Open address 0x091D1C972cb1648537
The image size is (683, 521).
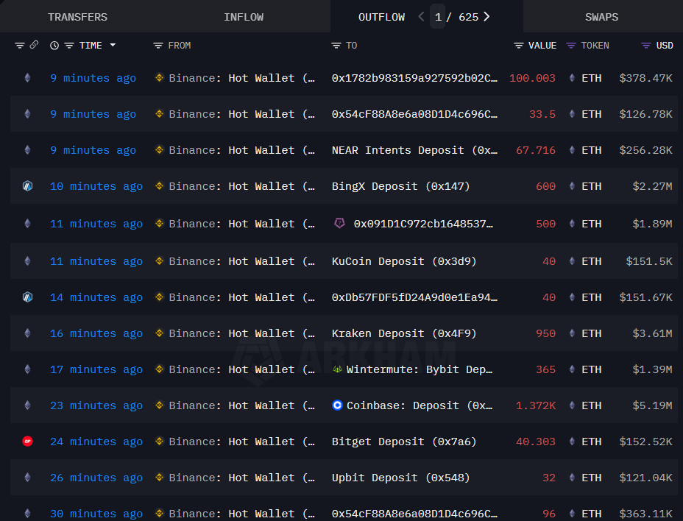coord(423,224)
